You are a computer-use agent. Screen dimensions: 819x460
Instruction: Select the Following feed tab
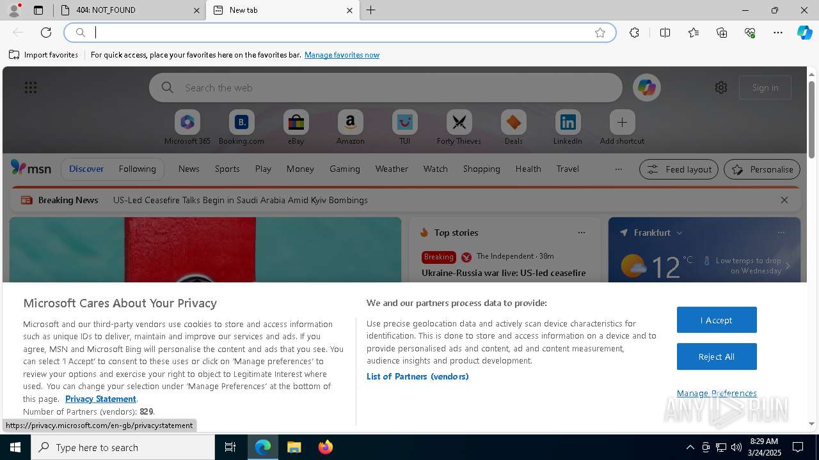point(137,169)
